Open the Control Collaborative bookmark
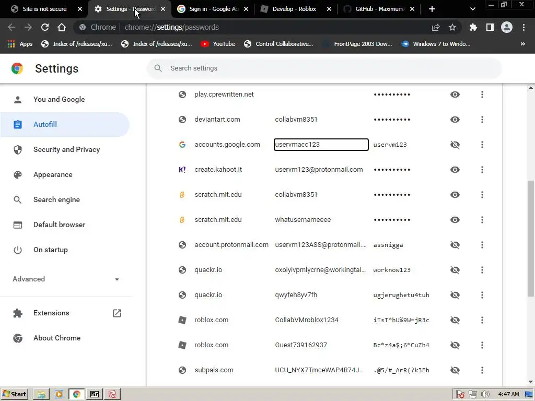The height and width of the screenshot is (401, 535). [278, 44]
